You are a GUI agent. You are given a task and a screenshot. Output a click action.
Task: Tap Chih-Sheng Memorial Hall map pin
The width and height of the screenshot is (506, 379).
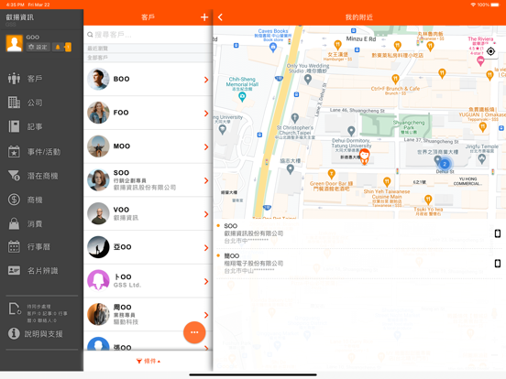click(x=242, y=96)
